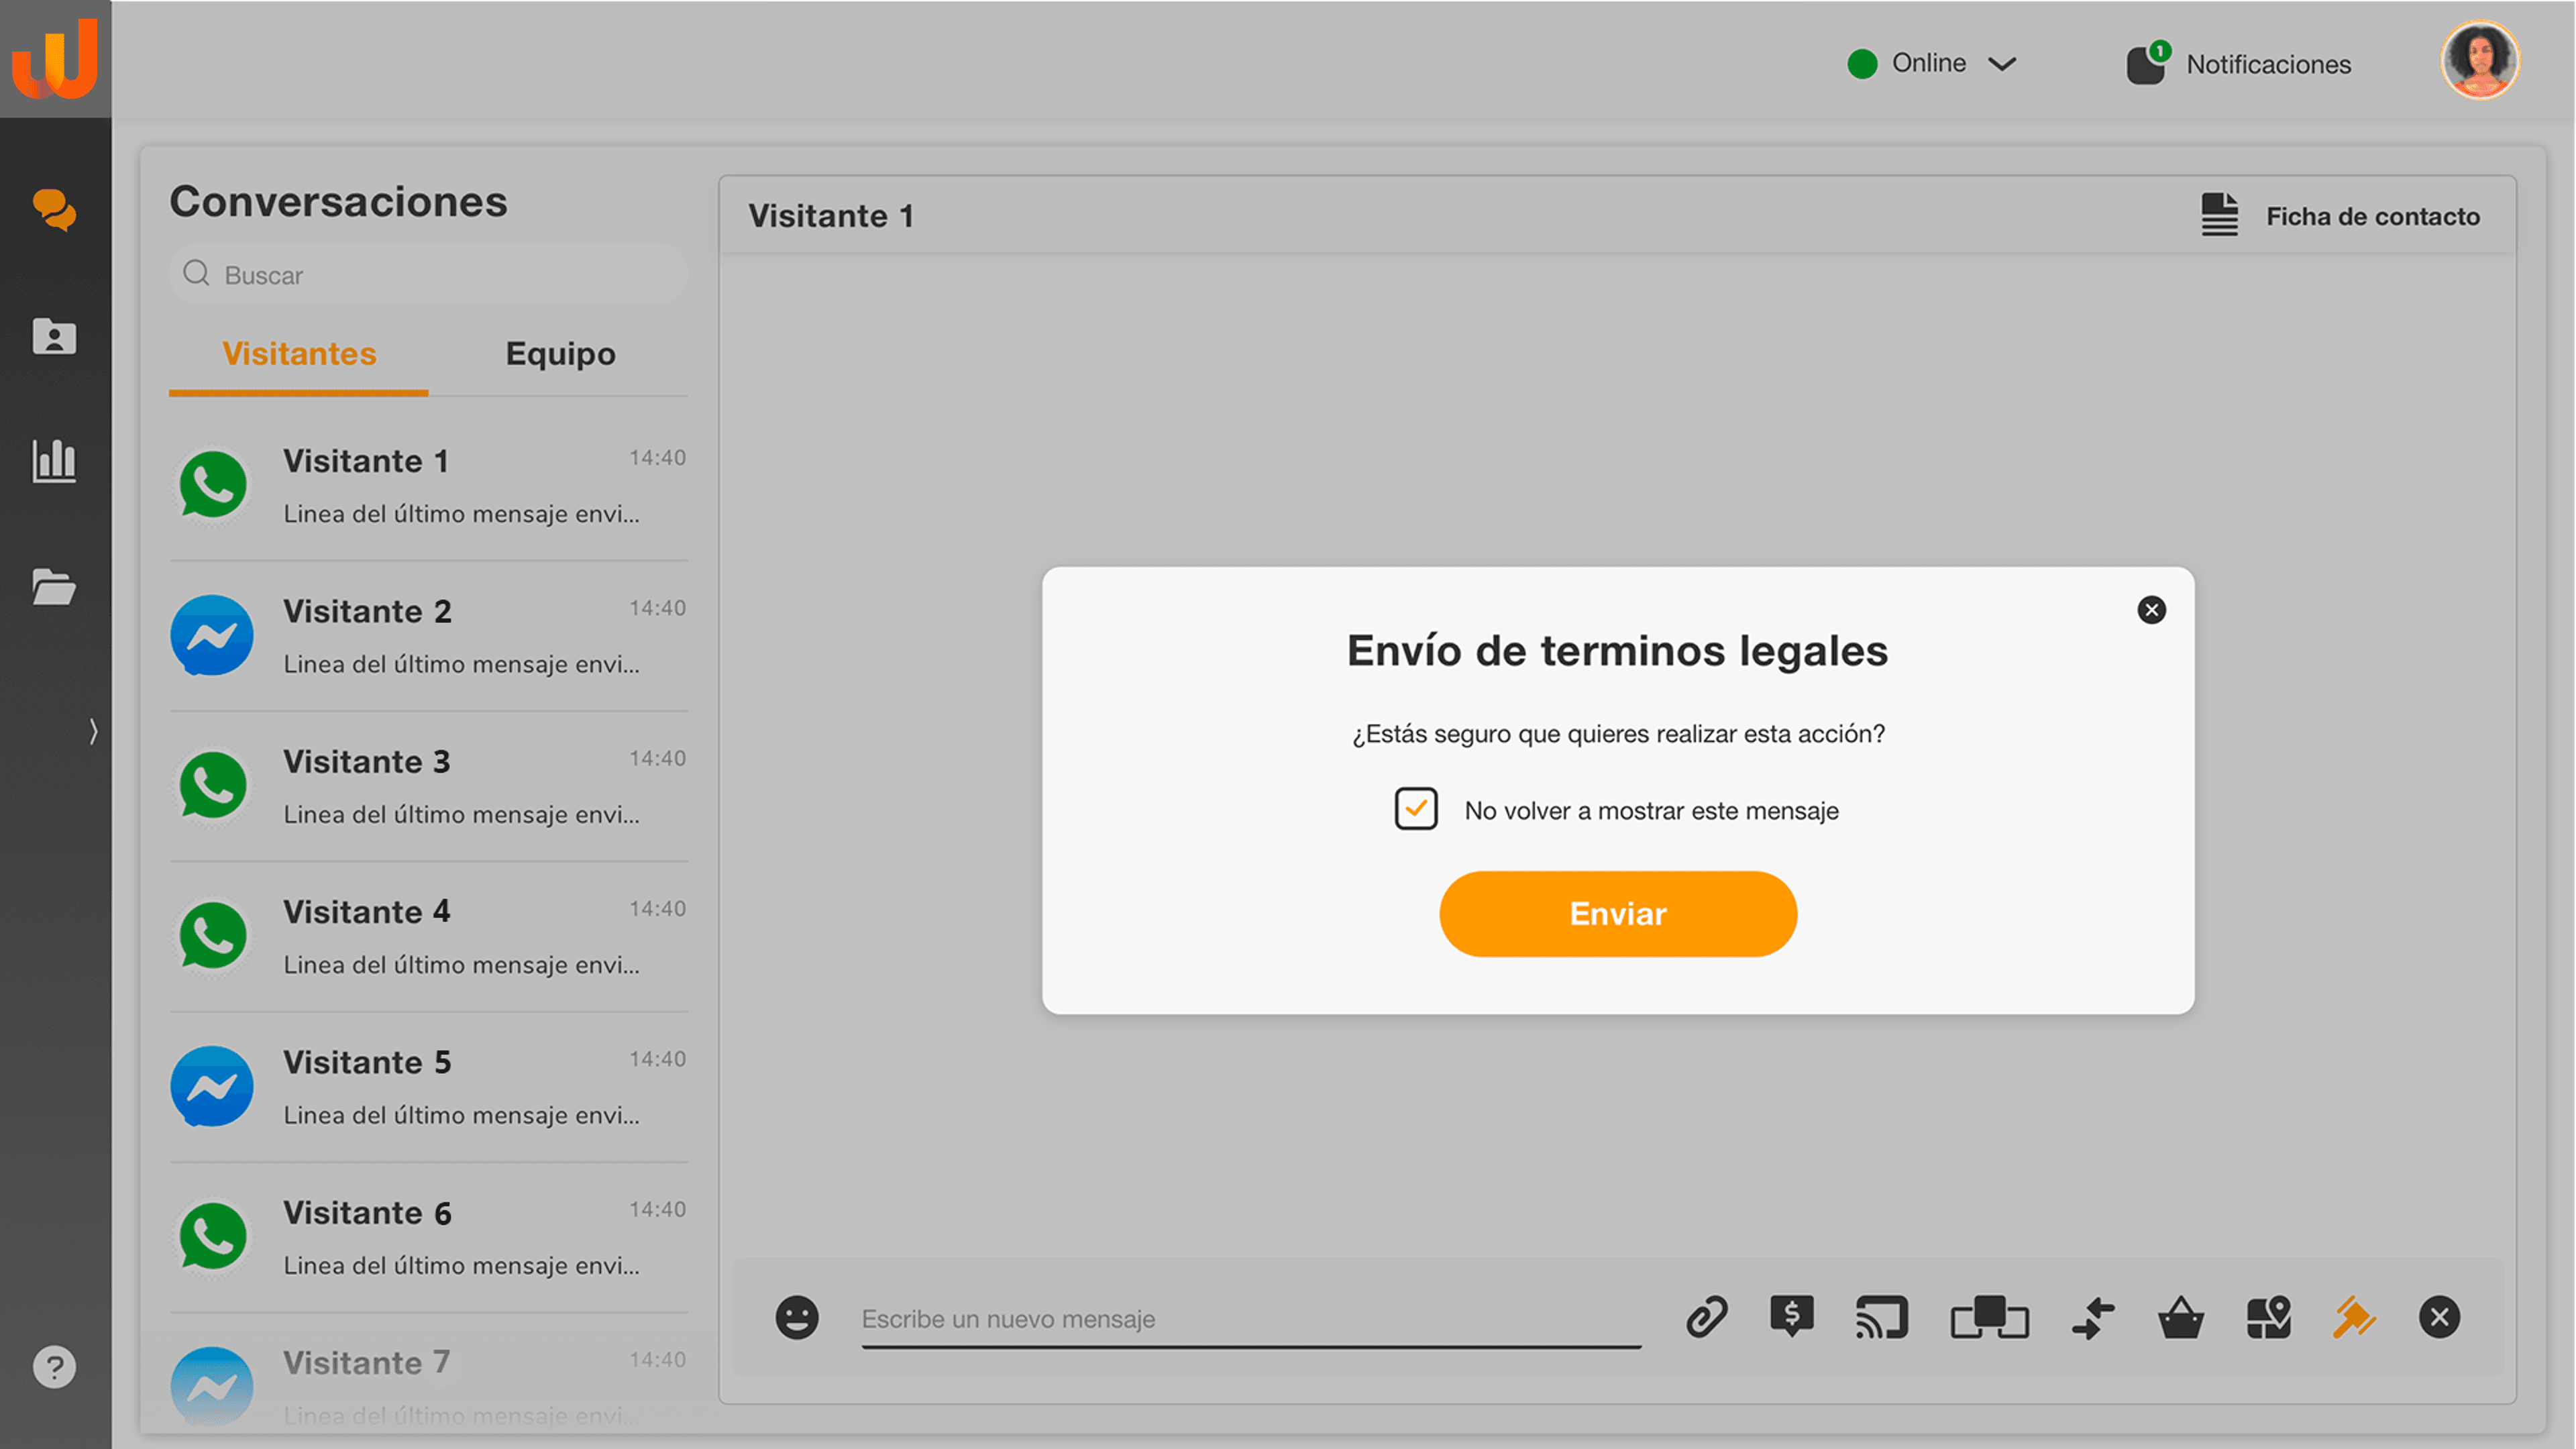Viewport: 2576px width, 1449px height.
Task: Click the screen cast icon
Action: pyautogui.click(x=1881, y=1317)
